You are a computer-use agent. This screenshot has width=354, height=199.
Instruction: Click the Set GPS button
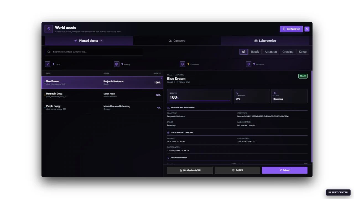point(237,170)
